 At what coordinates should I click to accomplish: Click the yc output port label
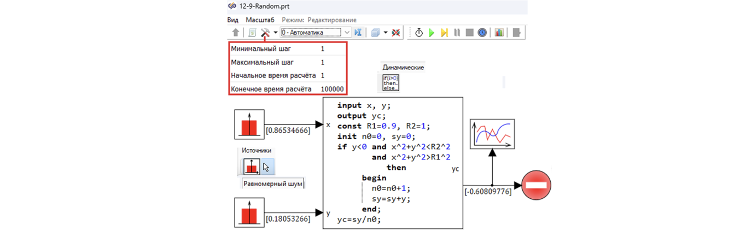[456, 169]
